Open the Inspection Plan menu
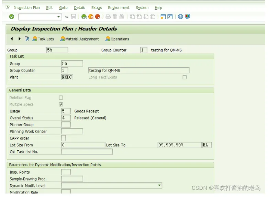Screen dimensions: 269x199 coord(27,8)
